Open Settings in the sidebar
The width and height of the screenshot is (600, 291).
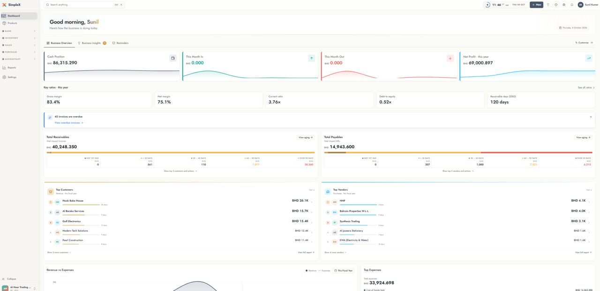click(x=19, y=77)
